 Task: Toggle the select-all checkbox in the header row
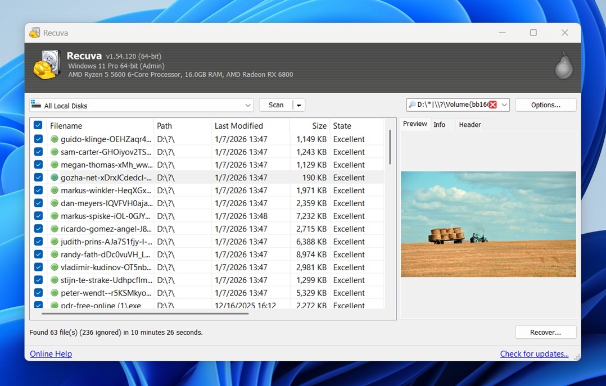click(x=38, y=126)
